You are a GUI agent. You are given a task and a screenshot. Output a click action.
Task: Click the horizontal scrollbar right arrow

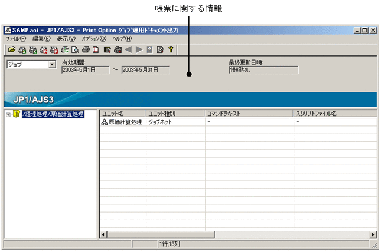(373, 234)
